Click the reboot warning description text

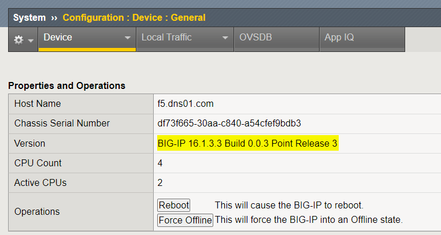(x=289, y=206)
